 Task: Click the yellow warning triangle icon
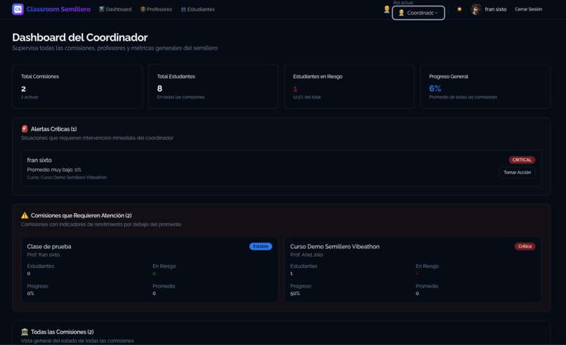[x=25, y=215]
